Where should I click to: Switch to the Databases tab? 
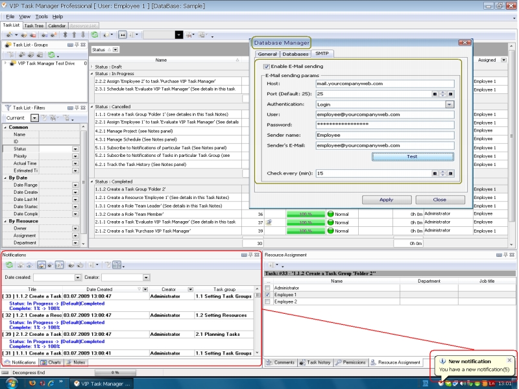(295, 54)
